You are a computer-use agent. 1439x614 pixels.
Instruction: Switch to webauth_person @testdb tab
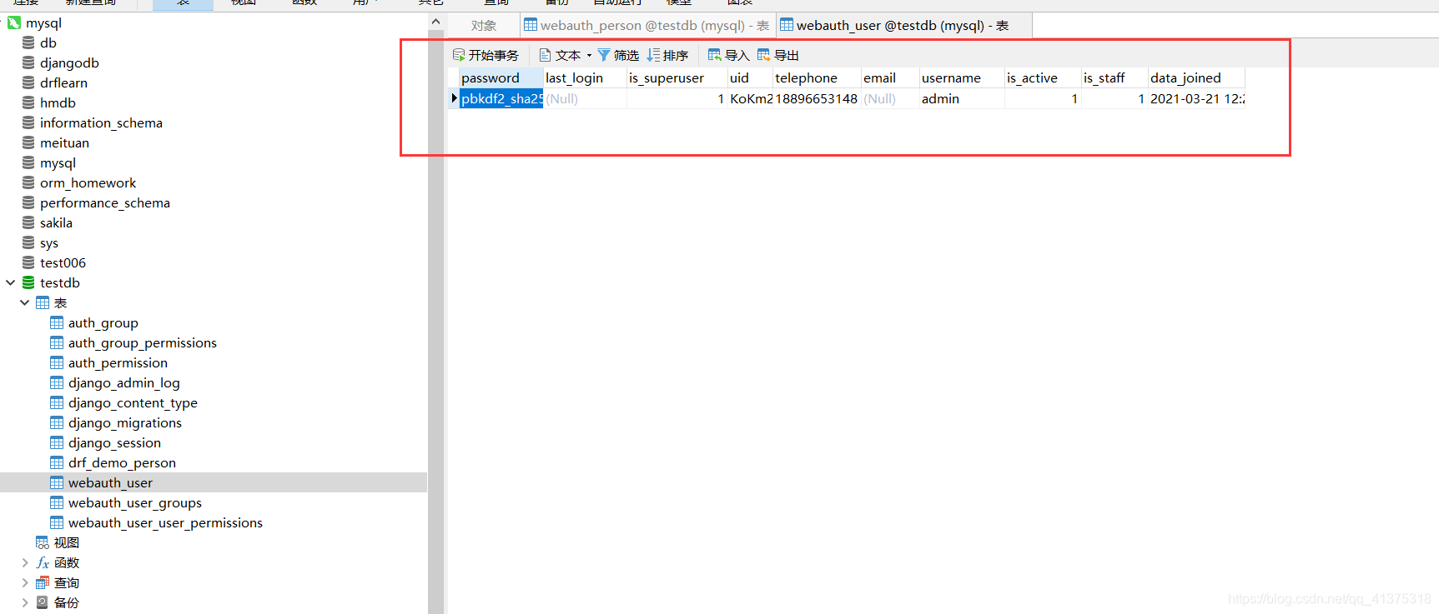click(x=647, y=26)
